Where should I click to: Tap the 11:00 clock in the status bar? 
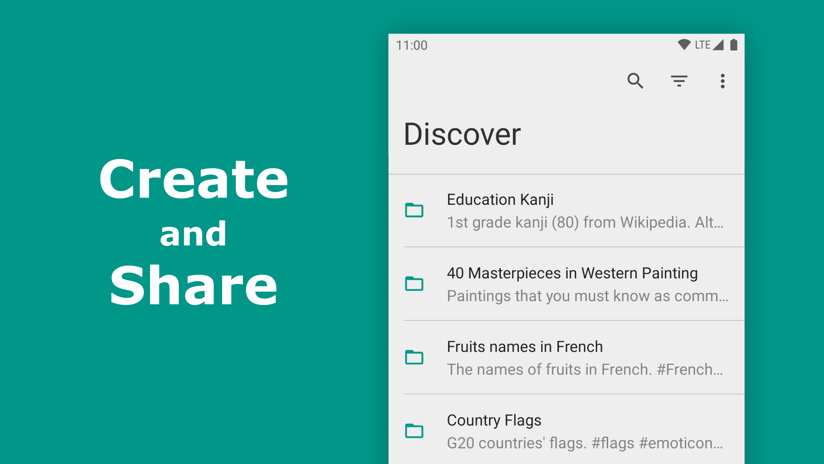pyautogui.click(x=411, y=45)
